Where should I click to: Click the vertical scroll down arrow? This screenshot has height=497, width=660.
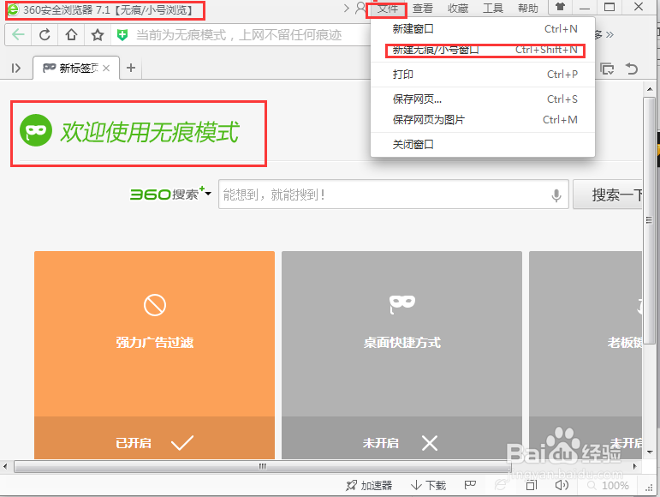click(649, 452)
